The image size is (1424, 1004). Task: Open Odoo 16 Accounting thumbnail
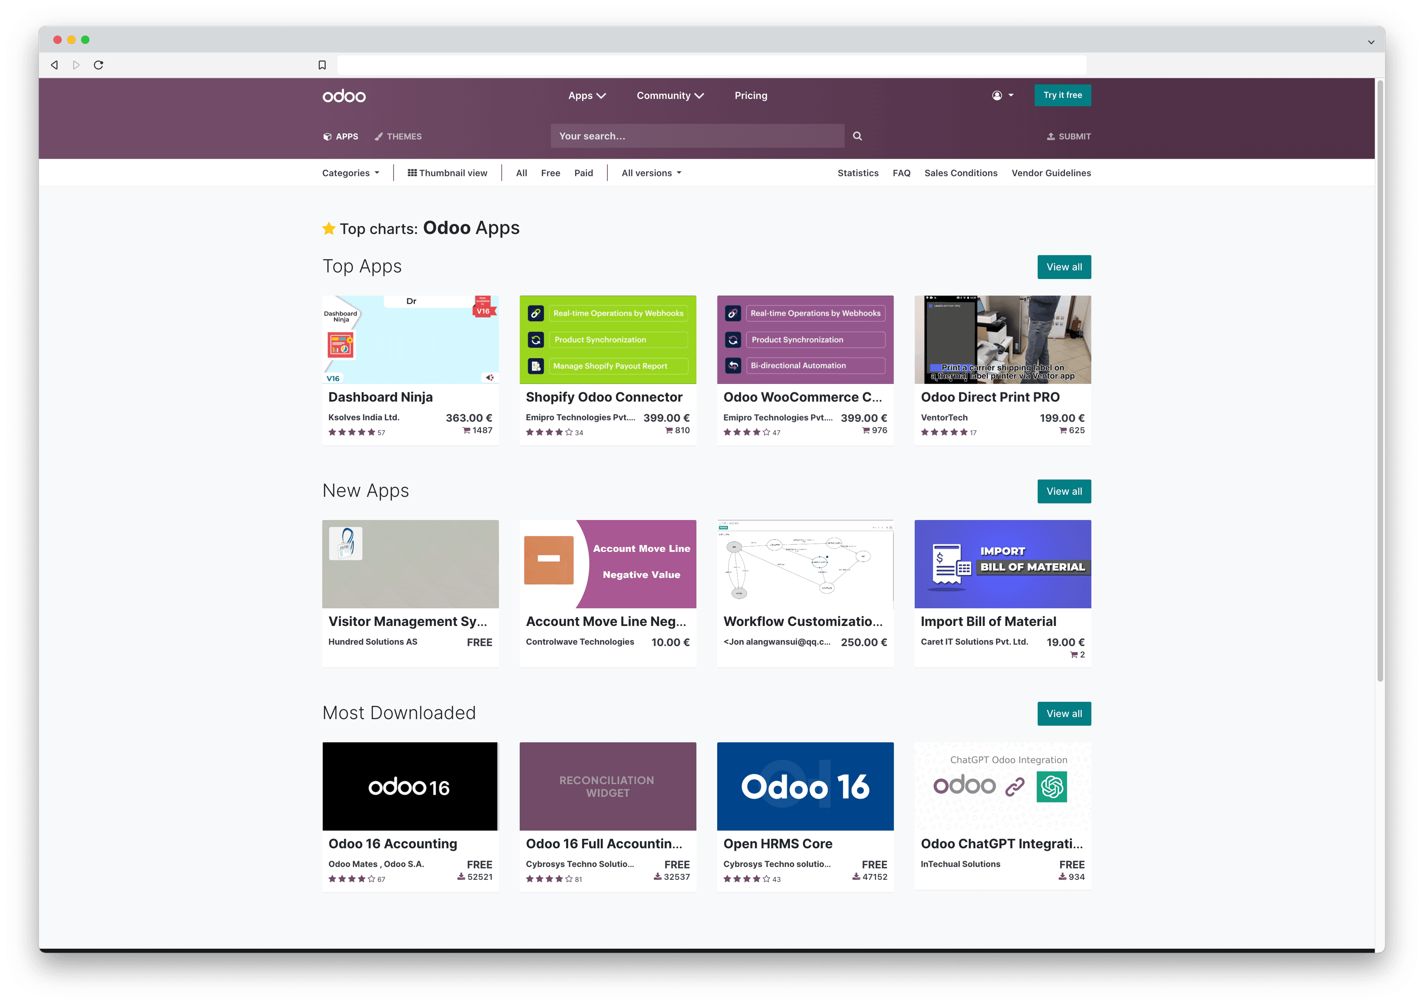410,786
